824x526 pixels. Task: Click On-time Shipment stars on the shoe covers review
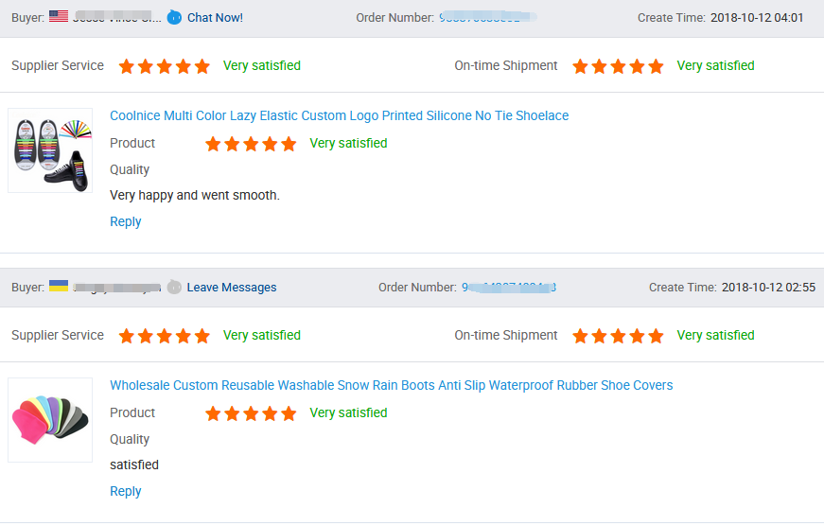pos(619,336)
